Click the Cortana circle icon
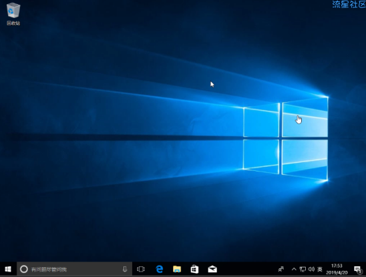 (24, 269)
